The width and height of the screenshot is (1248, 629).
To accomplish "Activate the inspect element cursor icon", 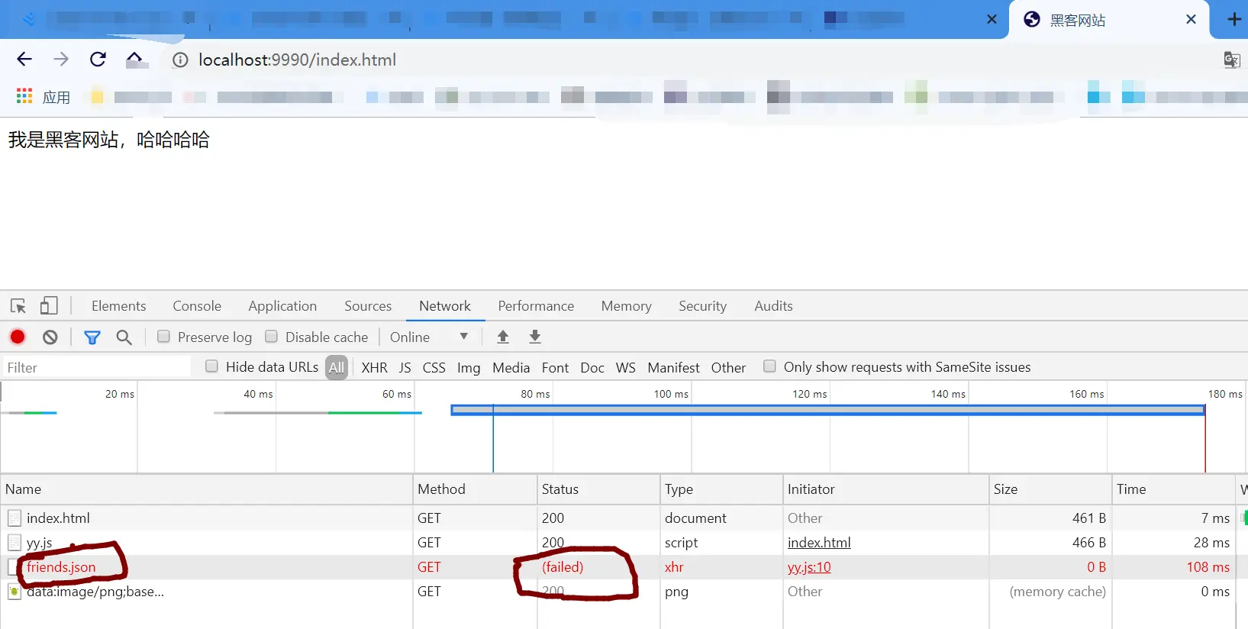I will 18,306.
